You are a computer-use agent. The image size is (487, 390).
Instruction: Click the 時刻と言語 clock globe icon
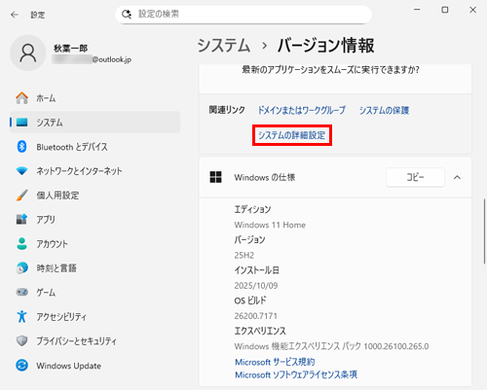[21, 268]
